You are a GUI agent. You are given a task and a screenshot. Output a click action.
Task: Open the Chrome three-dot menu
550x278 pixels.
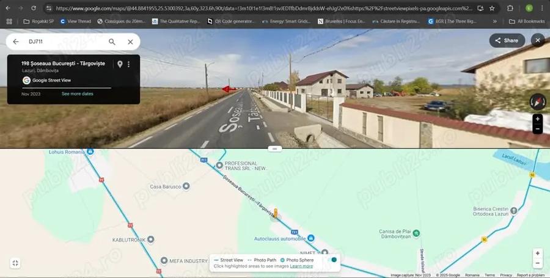click(542, 8)
